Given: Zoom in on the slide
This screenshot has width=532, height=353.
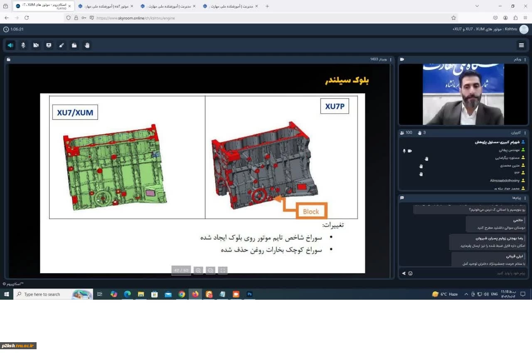Looking at the screenshot, I should coord(198,271).
